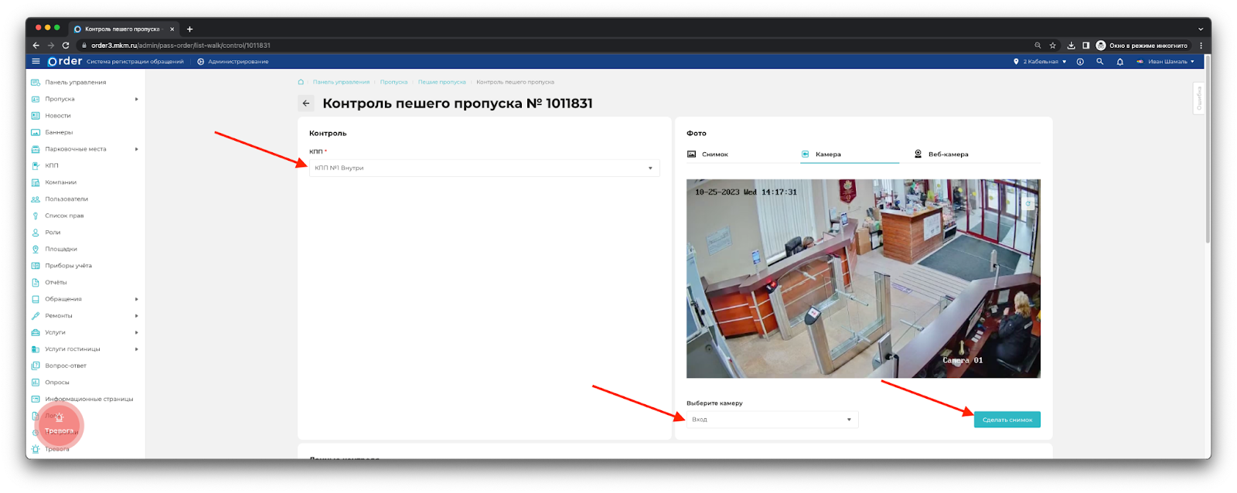
Task: Click the search magnifier in the blue header
Action: pos(1099,62)
